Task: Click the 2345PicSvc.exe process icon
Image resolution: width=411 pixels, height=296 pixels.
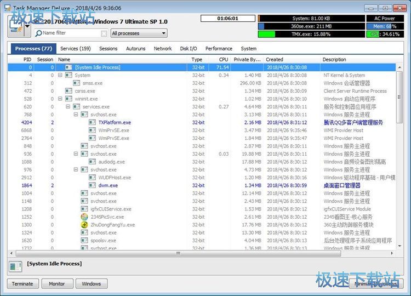Action: (x=84, y=217)
